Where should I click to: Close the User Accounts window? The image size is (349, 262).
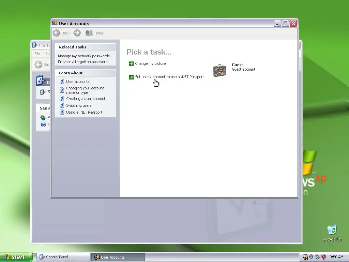click(293, 24)
